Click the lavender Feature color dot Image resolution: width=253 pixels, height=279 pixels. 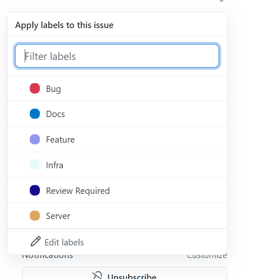tap(35, 139)
